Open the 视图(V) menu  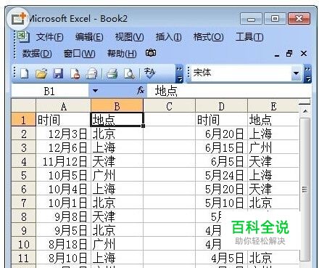(x=129, y=37)
